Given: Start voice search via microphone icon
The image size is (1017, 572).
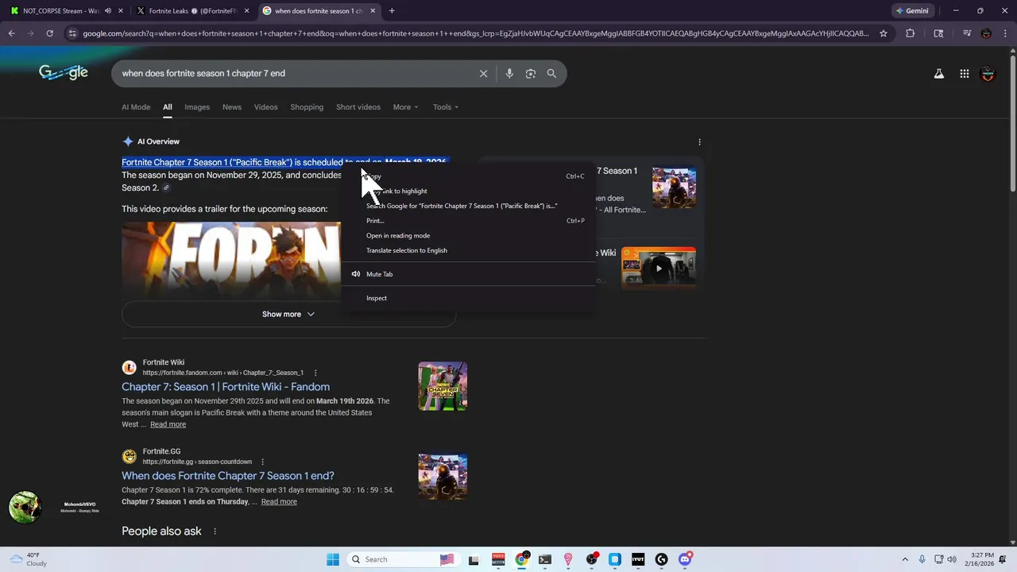Looking at the screenshot, I should tap(509, 73).
